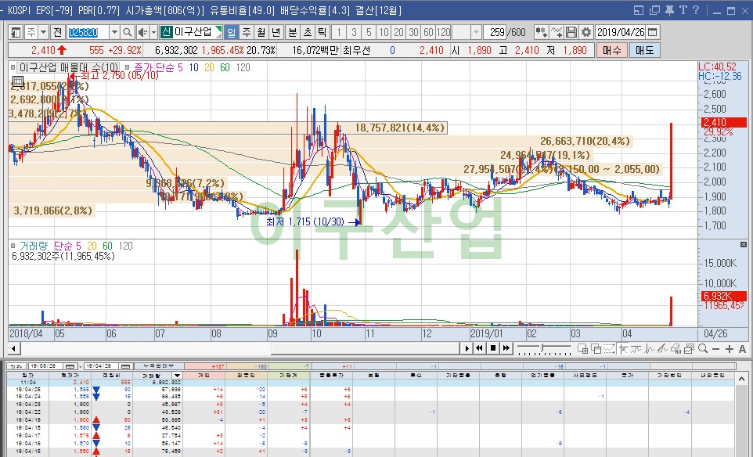This screenshot has height=457, width=753.
Task: Click the chart zoom magnifier icon
Action: coord(703,348)
